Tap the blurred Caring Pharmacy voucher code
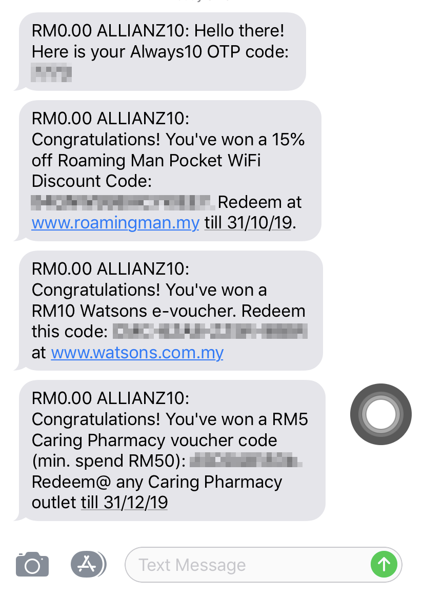Image resolution: width=423 pixels, height=595 pixels. tap(245, 460)
